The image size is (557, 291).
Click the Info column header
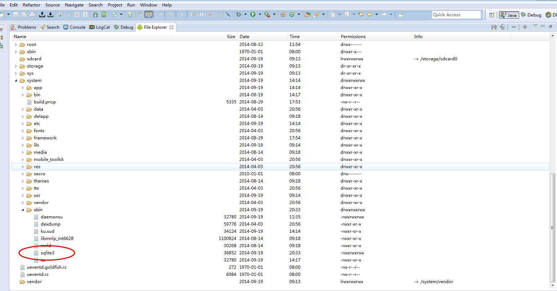click(x=462, y=36)
